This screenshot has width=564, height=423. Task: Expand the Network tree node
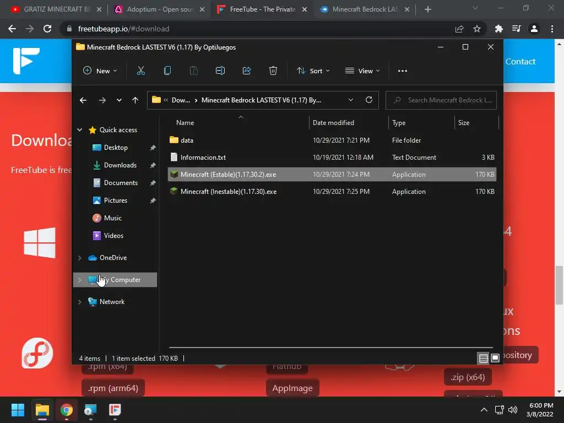(x=79, y=302)
